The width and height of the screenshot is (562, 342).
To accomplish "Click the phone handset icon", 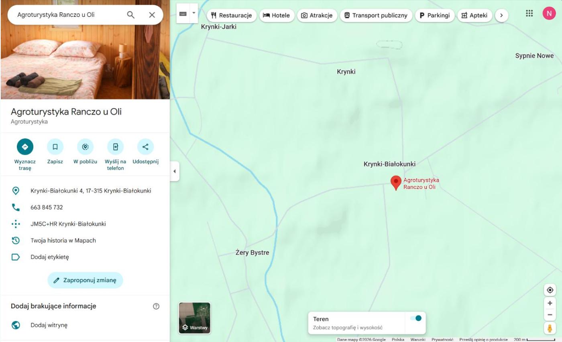I will click(16, 207).
